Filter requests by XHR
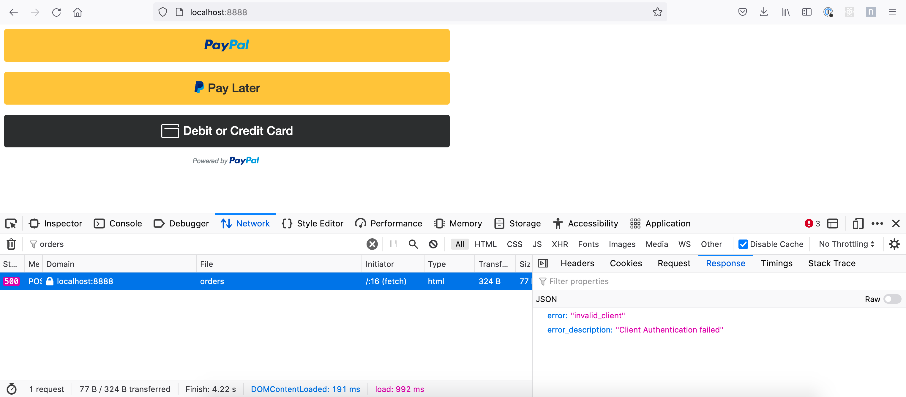This screenshot has height=397, width=906. coord(560,244)
